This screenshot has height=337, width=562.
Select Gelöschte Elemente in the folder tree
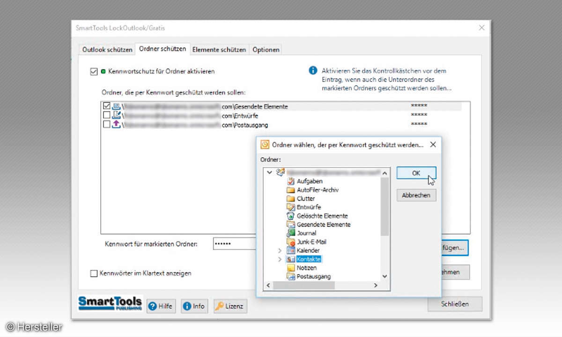point(322,216)
